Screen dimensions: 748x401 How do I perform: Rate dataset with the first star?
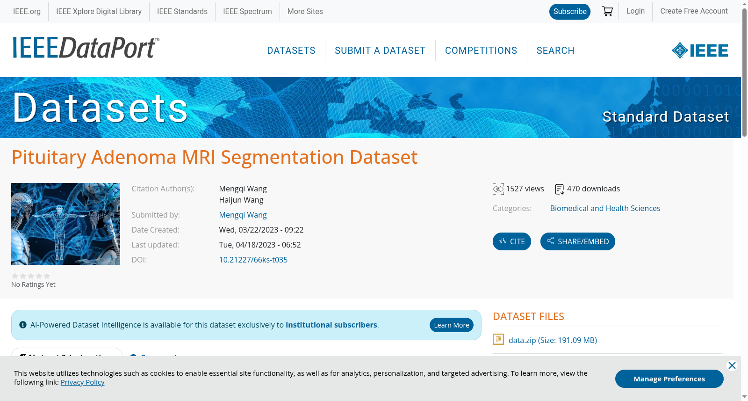click(x=15, y=276)
